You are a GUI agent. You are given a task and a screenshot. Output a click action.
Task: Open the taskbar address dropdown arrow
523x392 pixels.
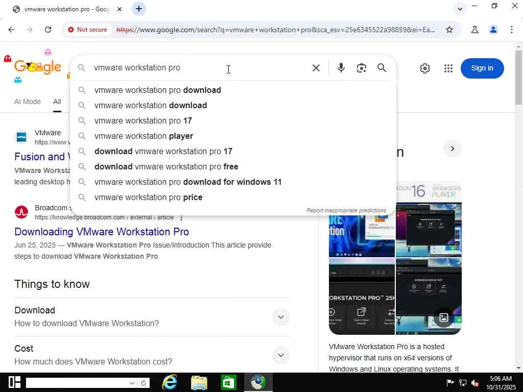click(132, 383)
